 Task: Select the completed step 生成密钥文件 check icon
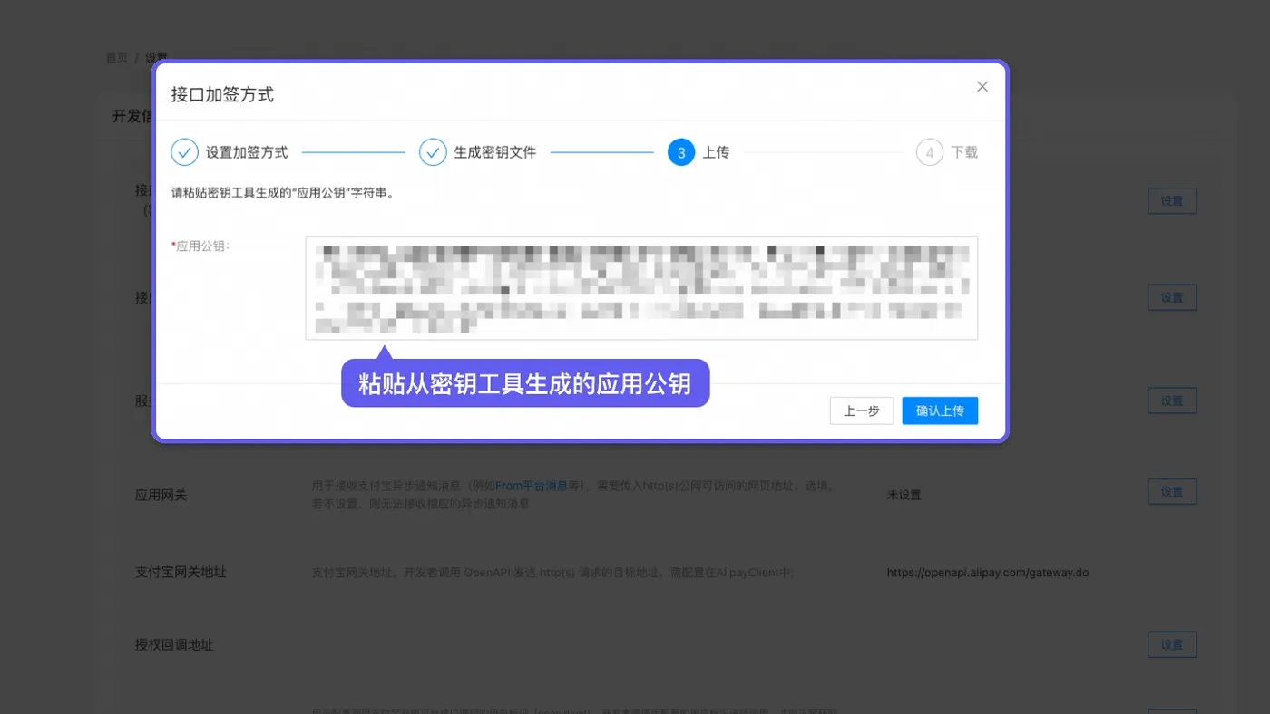coord(433,152)
